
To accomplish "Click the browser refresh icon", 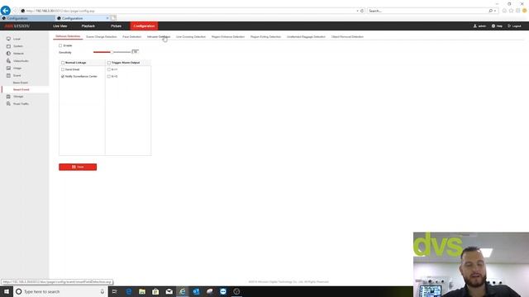I will coord(362,11).
